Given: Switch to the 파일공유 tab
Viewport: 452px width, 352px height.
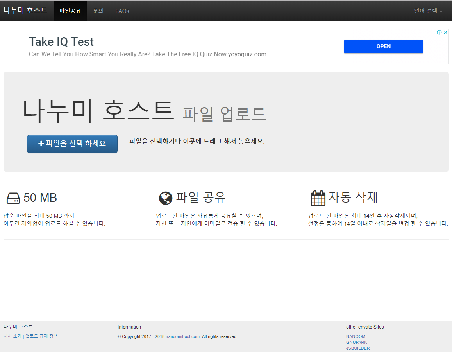Looking at the screenshot, I should pyautogui.click(x=70, y=11).
